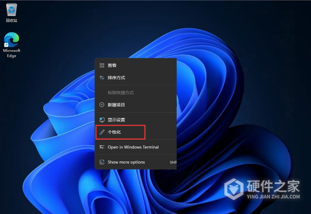Open 显示设置 (Display settings) from menu

[x=136, y=119]
